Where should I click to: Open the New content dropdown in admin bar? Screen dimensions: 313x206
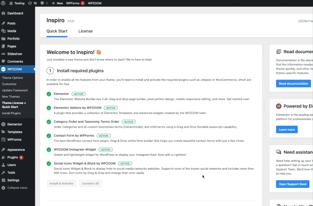pyautogui.click(x=57, y=3)
